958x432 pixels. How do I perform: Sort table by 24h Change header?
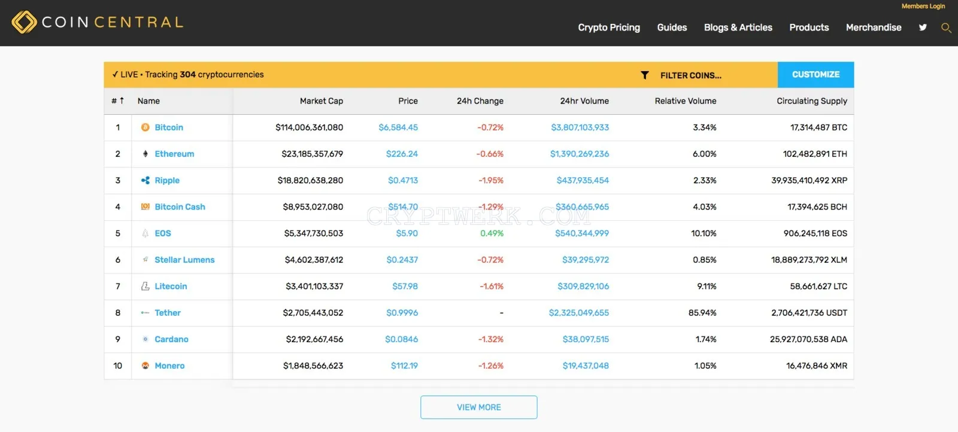[480, 101]
